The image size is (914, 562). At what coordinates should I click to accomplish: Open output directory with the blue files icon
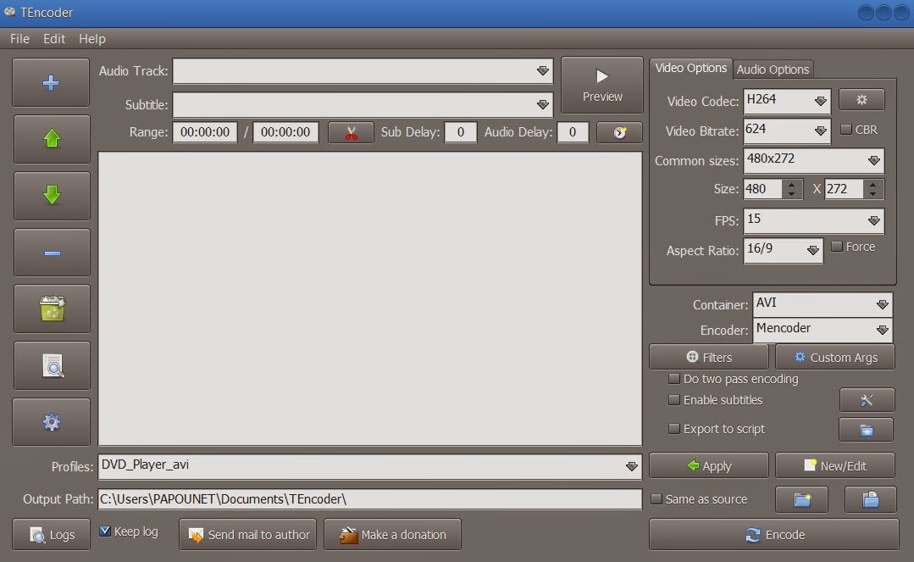coord(870,499)
